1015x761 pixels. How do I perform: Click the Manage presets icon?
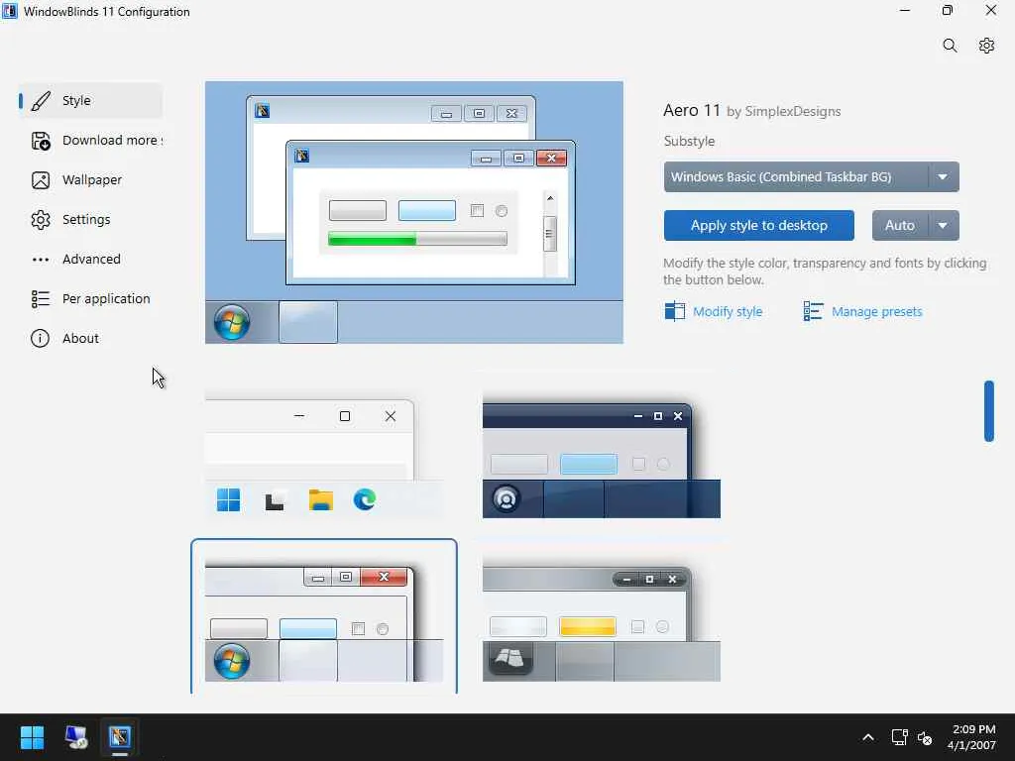point(813,311)
